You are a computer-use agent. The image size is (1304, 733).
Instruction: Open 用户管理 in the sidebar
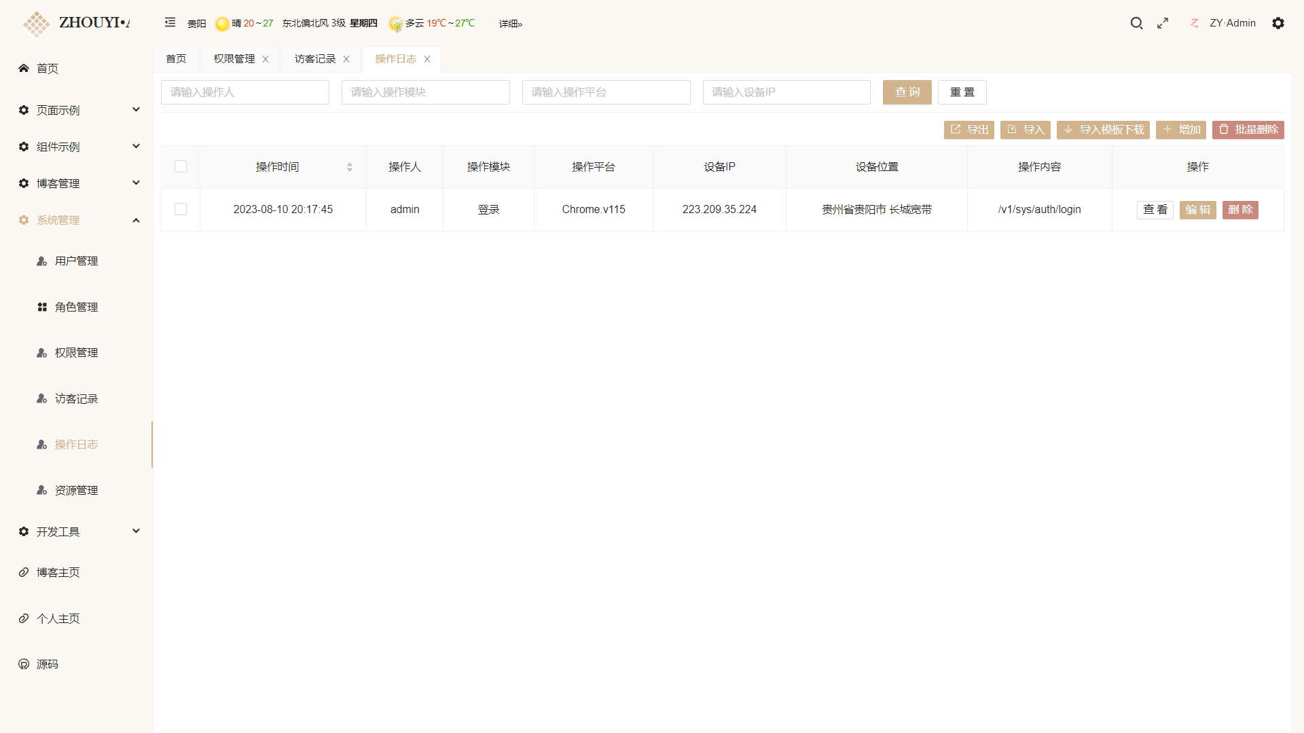tap(76, 261)
